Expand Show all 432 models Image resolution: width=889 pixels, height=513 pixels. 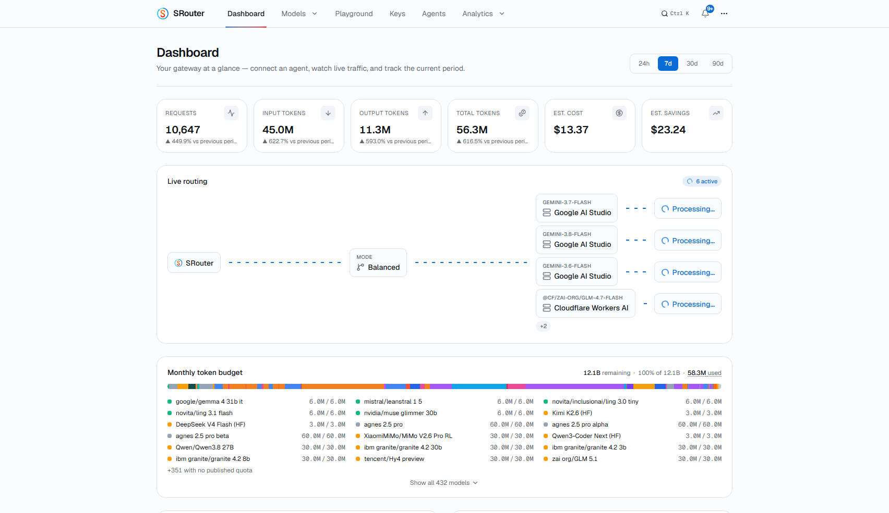tap(444, 483)
